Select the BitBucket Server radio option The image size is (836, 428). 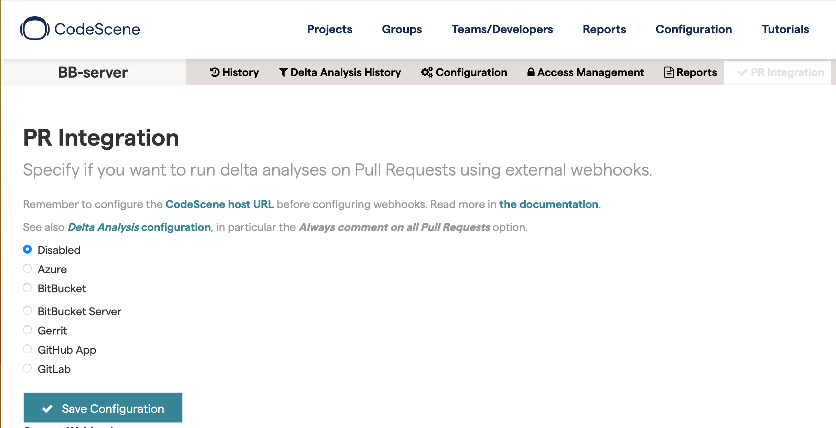27,311
